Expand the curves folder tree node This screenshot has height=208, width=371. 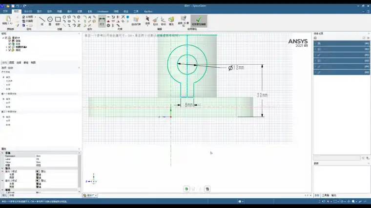pos(7,50)
